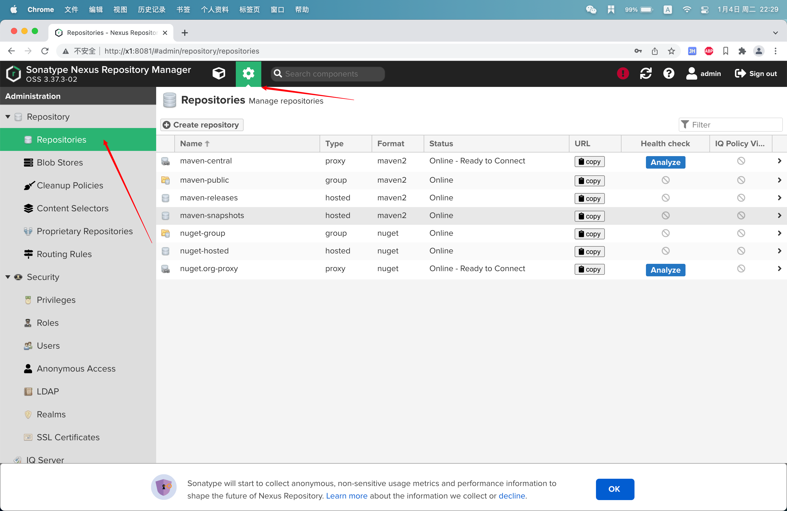Image resolution: width=787 pixels, height=511 pixels.
Task: Open the 书签 menu in menu bar
Action: point(183,9)
